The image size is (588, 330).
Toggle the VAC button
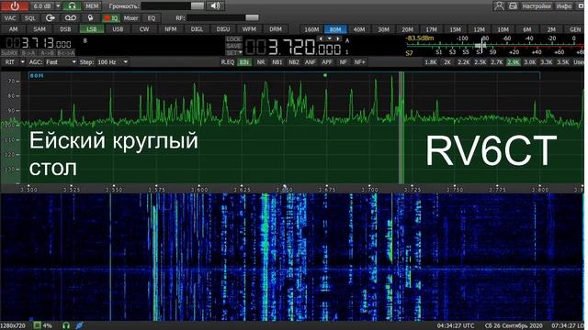tap(10, 18)
